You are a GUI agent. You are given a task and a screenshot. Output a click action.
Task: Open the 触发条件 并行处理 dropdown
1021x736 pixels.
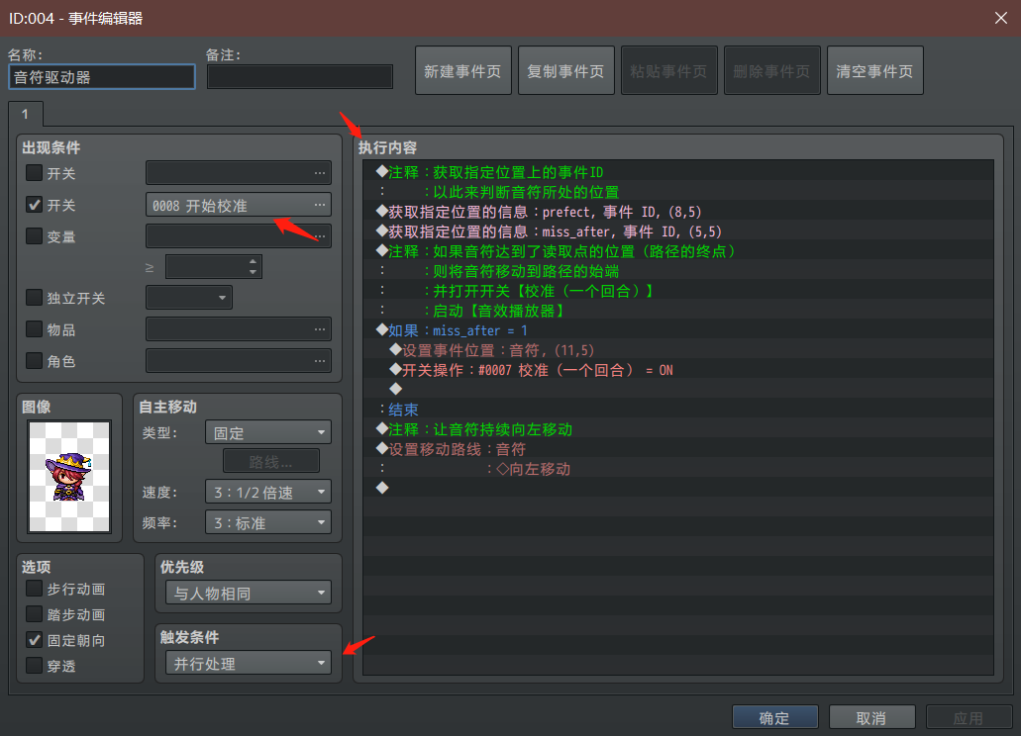[x=249, y=663]
